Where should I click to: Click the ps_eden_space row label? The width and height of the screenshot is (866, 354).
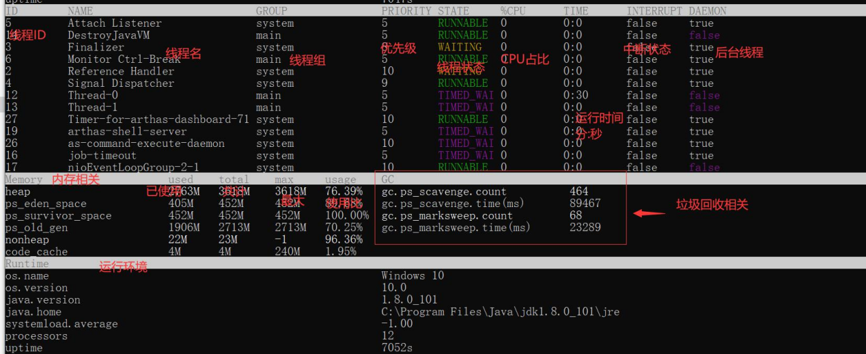[46, 204]
